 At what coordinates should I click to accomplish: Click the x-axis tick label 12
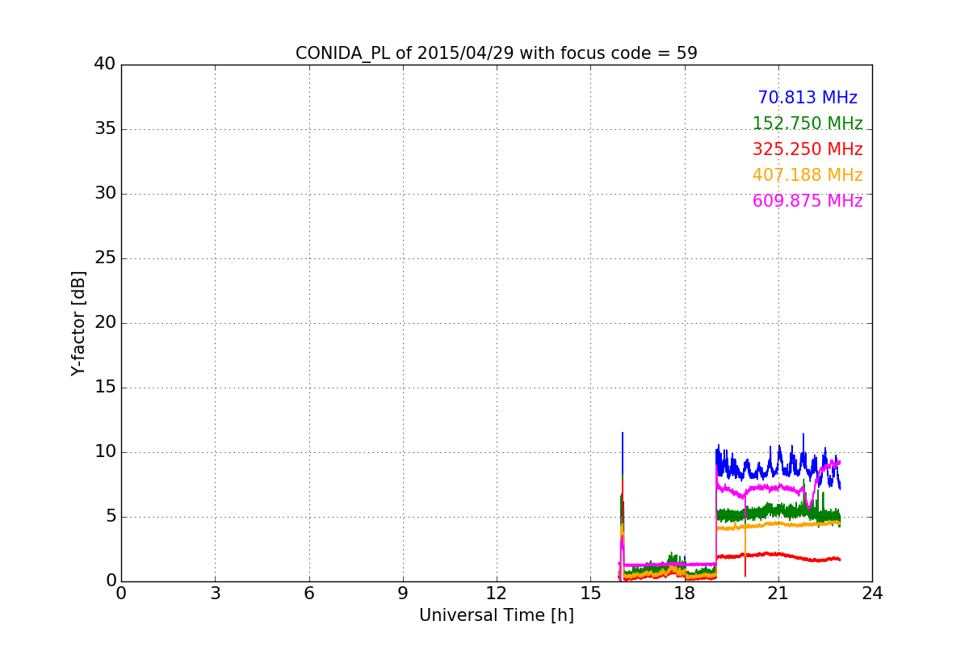pos(497,594)
